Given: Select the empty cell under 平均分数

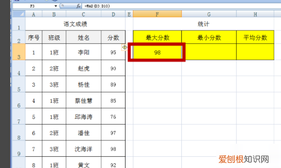Looking at the screenshot, I should pyautogui.click(x=255, y=52).
